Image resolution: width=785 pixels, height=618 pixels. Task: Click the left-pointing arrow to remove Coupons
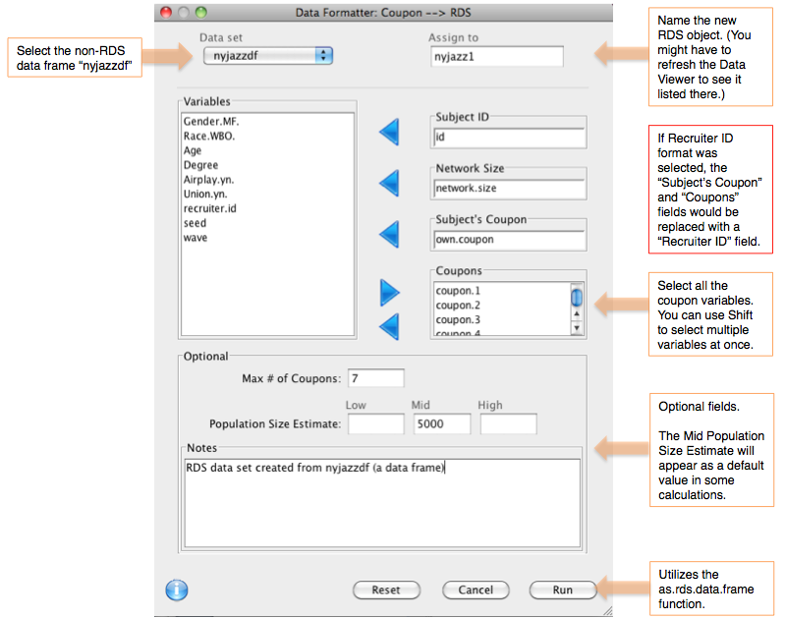point(389,326)
